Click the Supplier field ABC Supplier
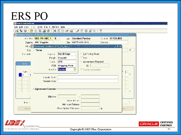 point(44,42)
